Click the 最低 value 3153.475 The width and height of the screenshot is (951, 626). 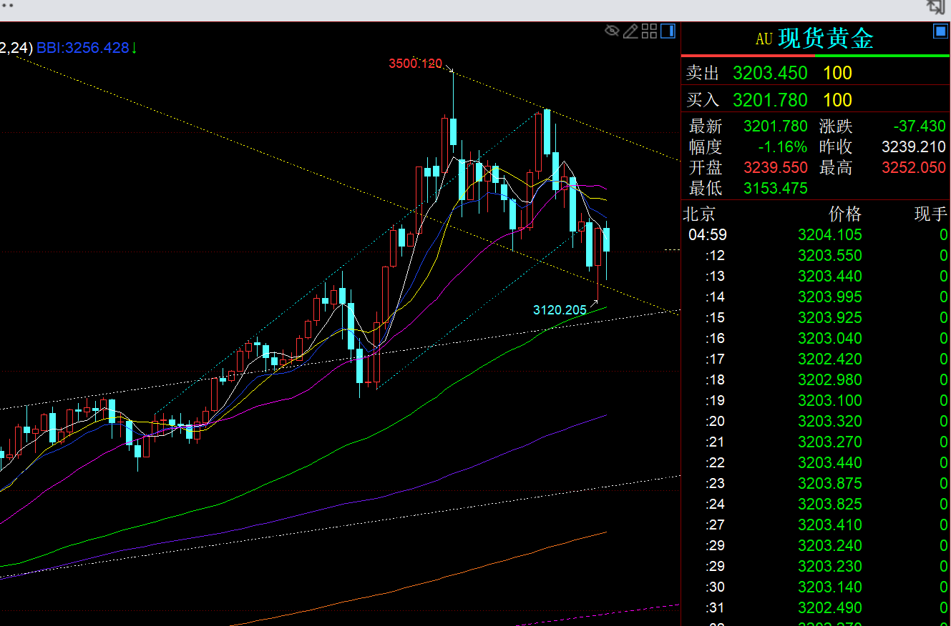coord(776,189)
